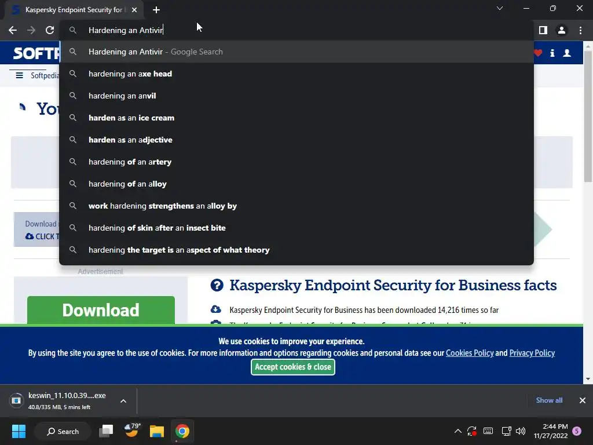Open the weather widget showing 79°
The width and height of the screenshot is (593, 445).
pos(132,431)
